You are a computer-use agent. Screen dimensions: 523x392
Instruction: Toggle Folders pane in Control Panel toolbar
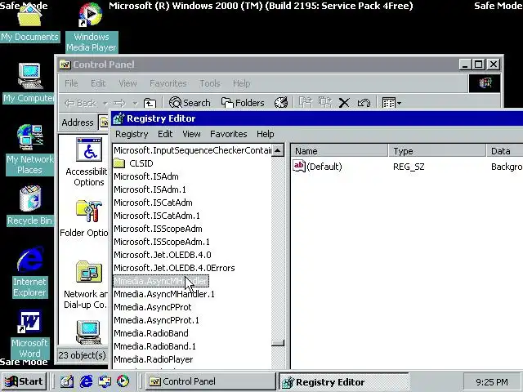click(x=243, y=103)
